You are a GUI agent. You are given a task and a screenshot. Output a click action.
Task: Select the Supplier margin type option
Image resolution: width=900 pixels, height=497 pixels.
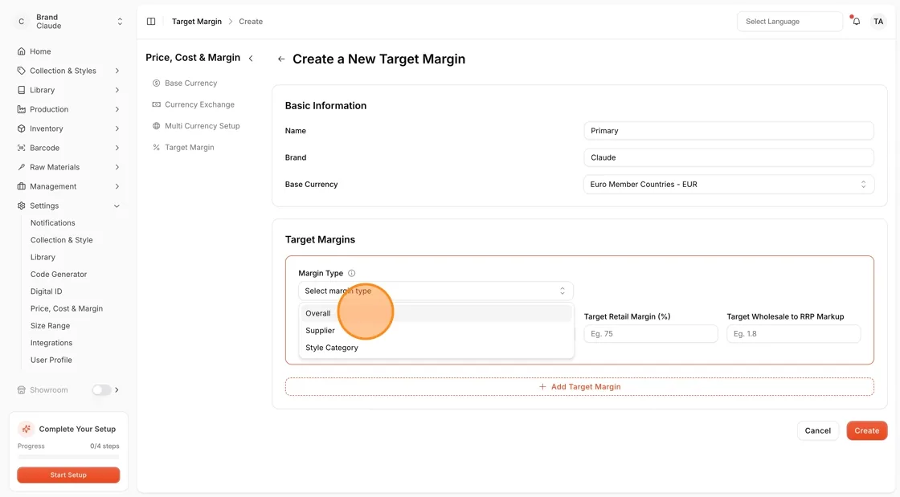436,331
